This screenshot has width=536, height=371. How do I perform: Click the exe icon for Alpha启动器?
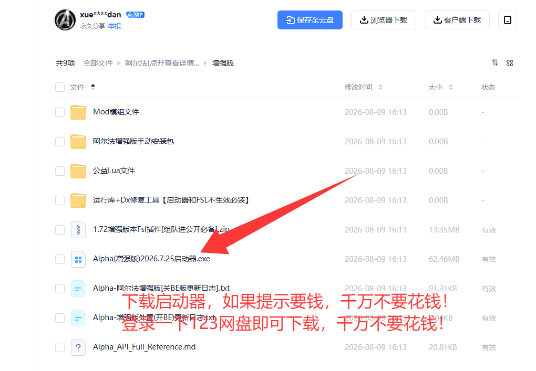coord(78,259)
